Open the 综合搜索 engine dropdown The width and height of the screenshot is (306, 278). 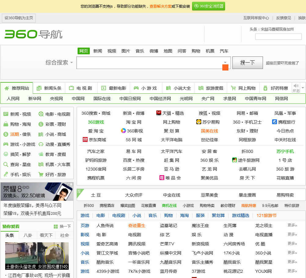(x=59, y=63)
